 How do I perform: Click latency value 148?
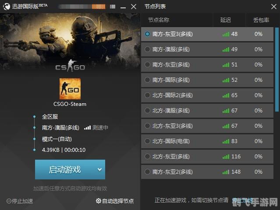236,172
